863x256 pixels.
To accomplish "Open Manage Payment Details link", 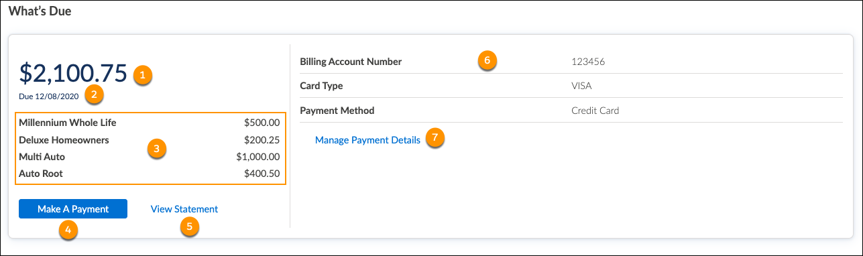I will [x=367, y=140].
